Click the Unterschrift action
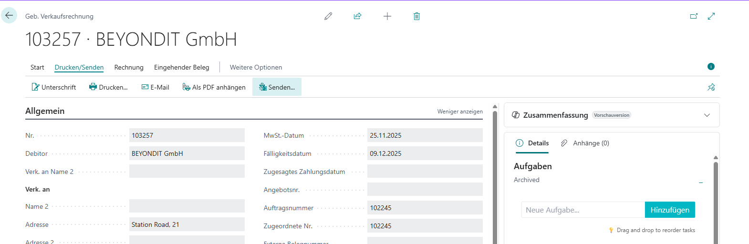 (54, 87)
